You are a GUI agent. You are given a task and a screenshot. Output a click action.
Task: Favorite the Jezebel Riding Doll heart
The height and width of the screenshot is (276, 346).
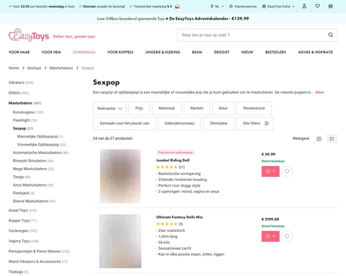[287, 171]
